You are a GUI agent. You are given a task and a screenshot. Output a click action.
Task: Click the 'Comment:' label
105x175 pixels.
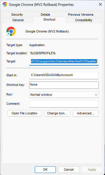[x=13, y=104]
